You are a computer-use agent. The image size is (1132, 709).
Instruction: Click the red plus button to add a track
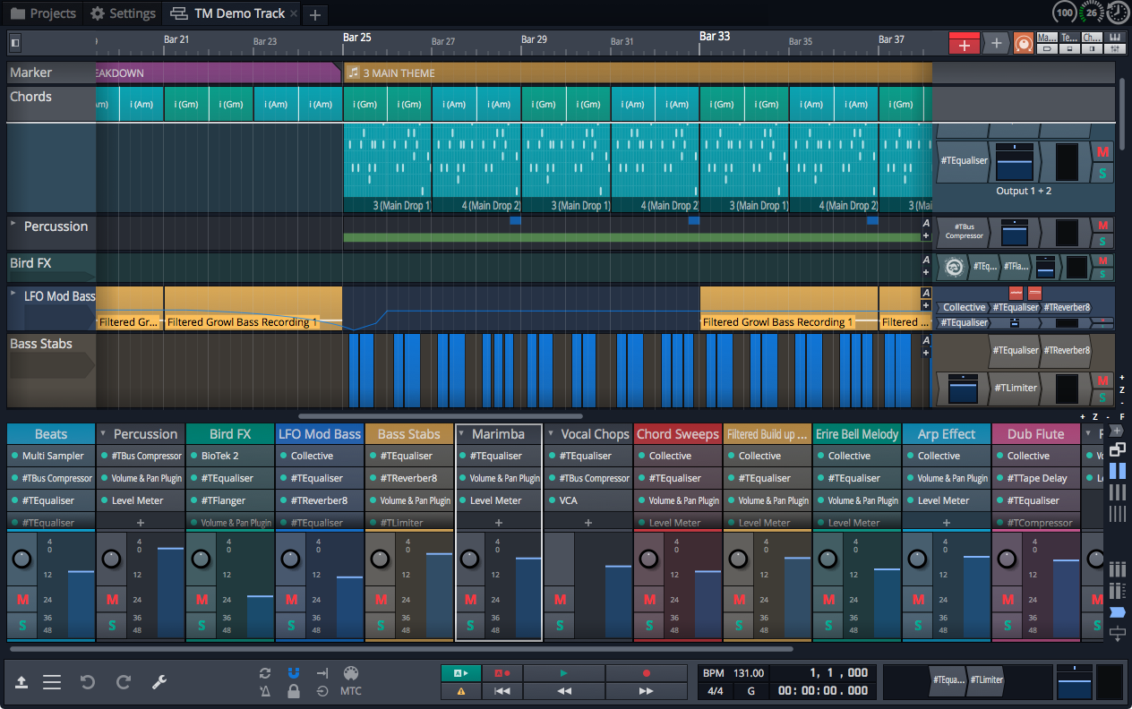[964, 42]
